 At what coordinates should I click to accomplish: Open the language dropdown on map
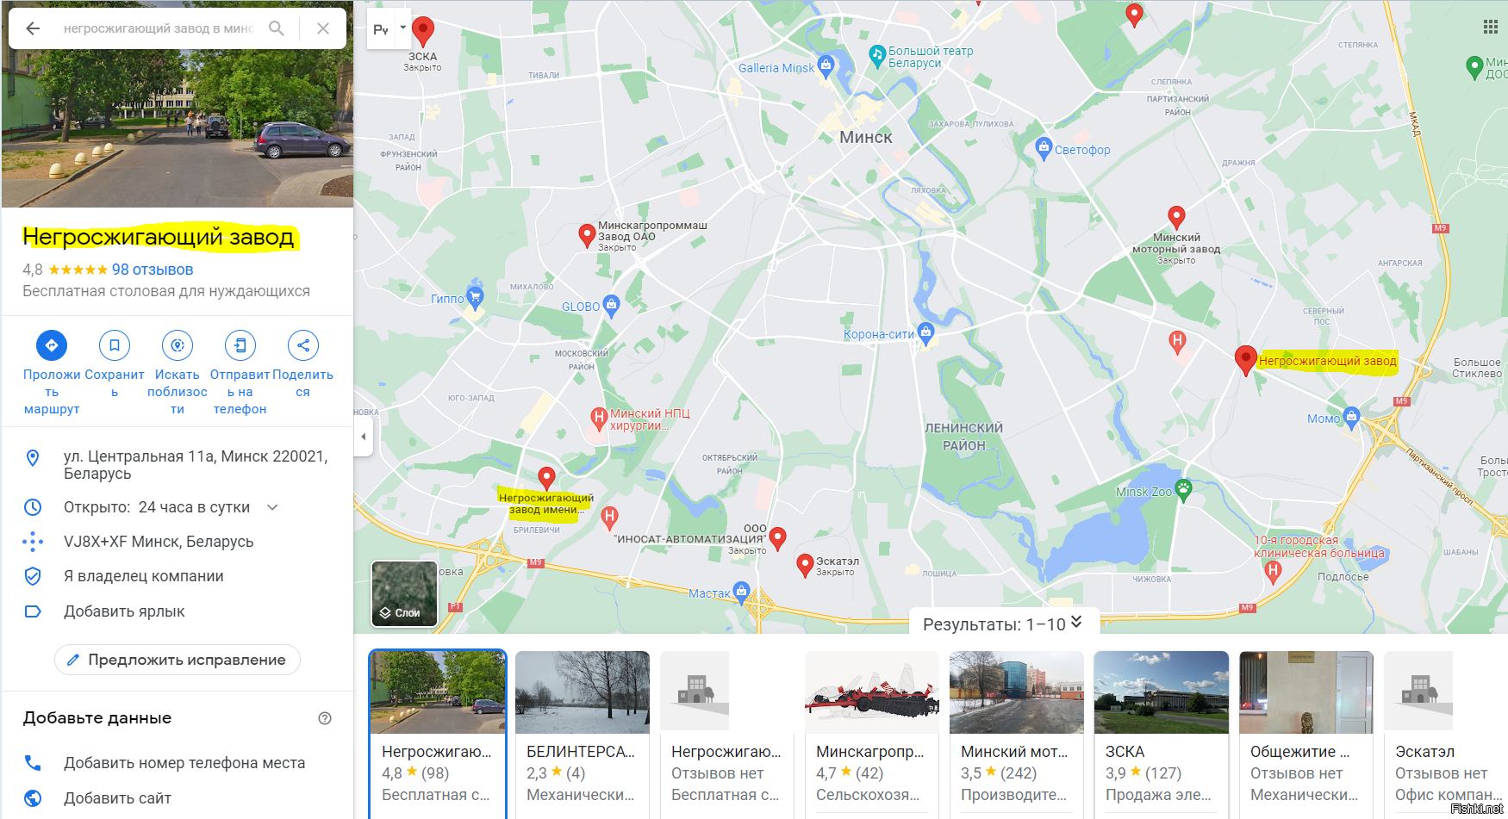pyautogui.click(x=389, y=28)
